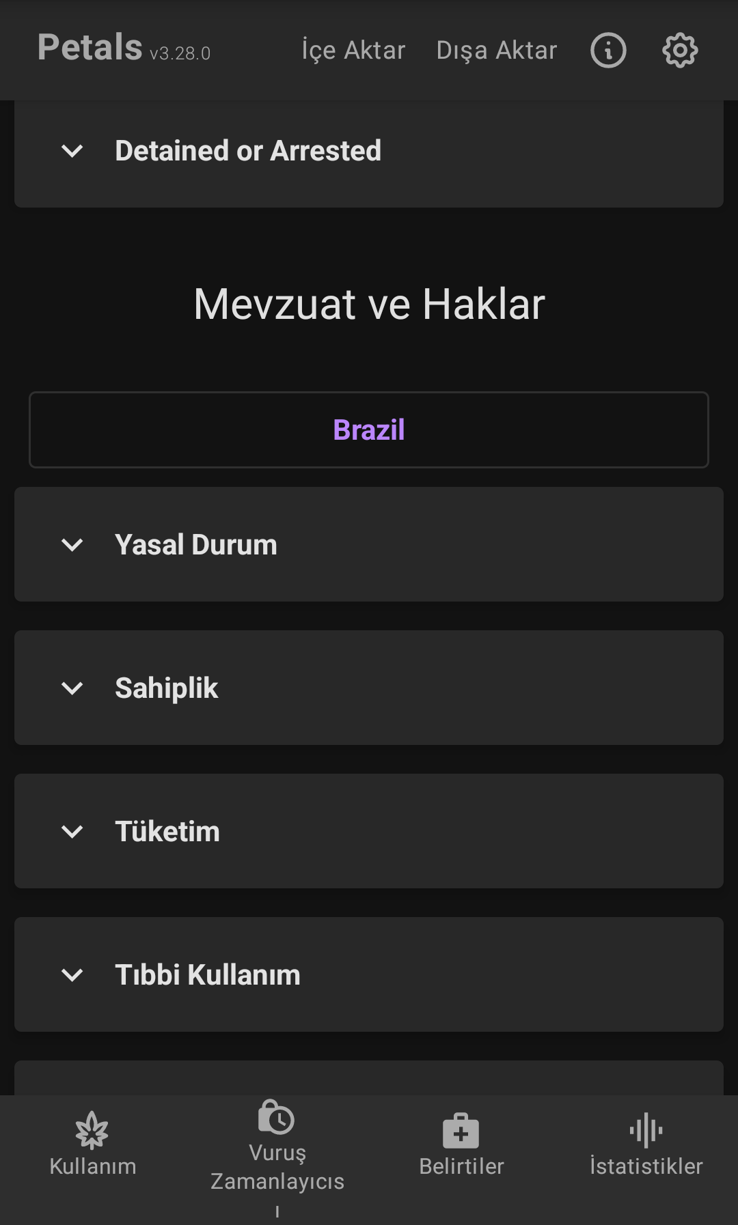
Task: Expand the Detained or Arrested section
Action: (72, 151)
